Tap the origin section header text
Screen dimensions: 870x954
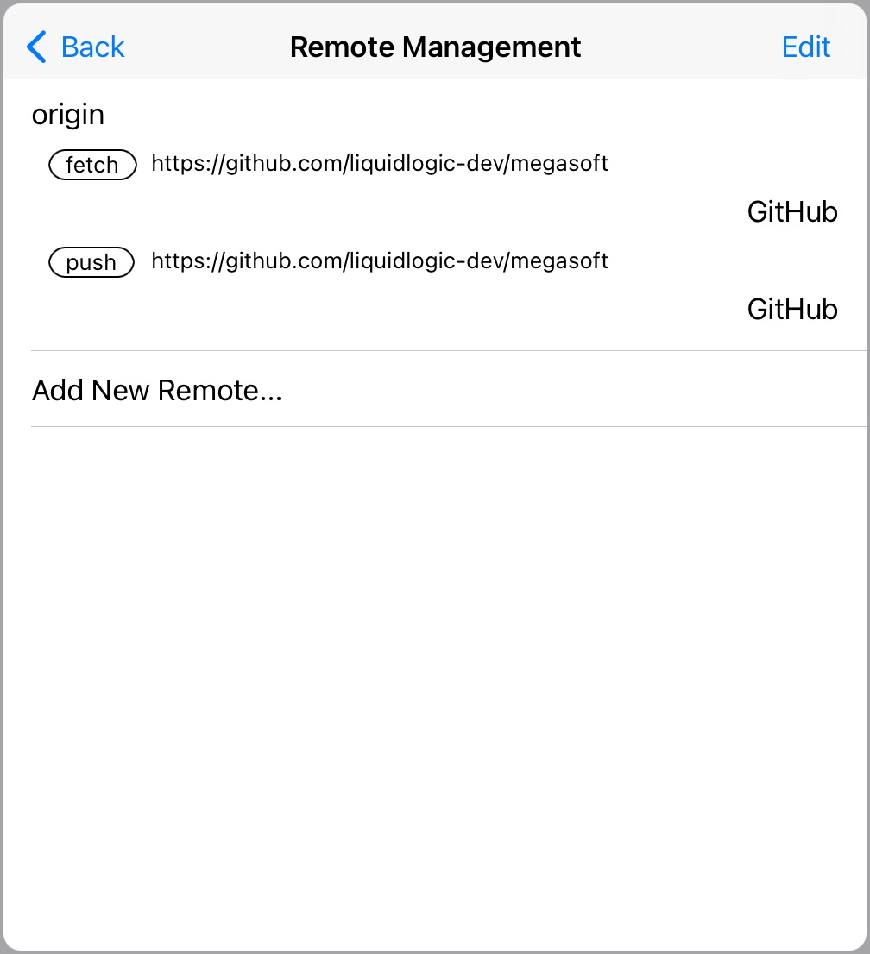coord(68,114)
